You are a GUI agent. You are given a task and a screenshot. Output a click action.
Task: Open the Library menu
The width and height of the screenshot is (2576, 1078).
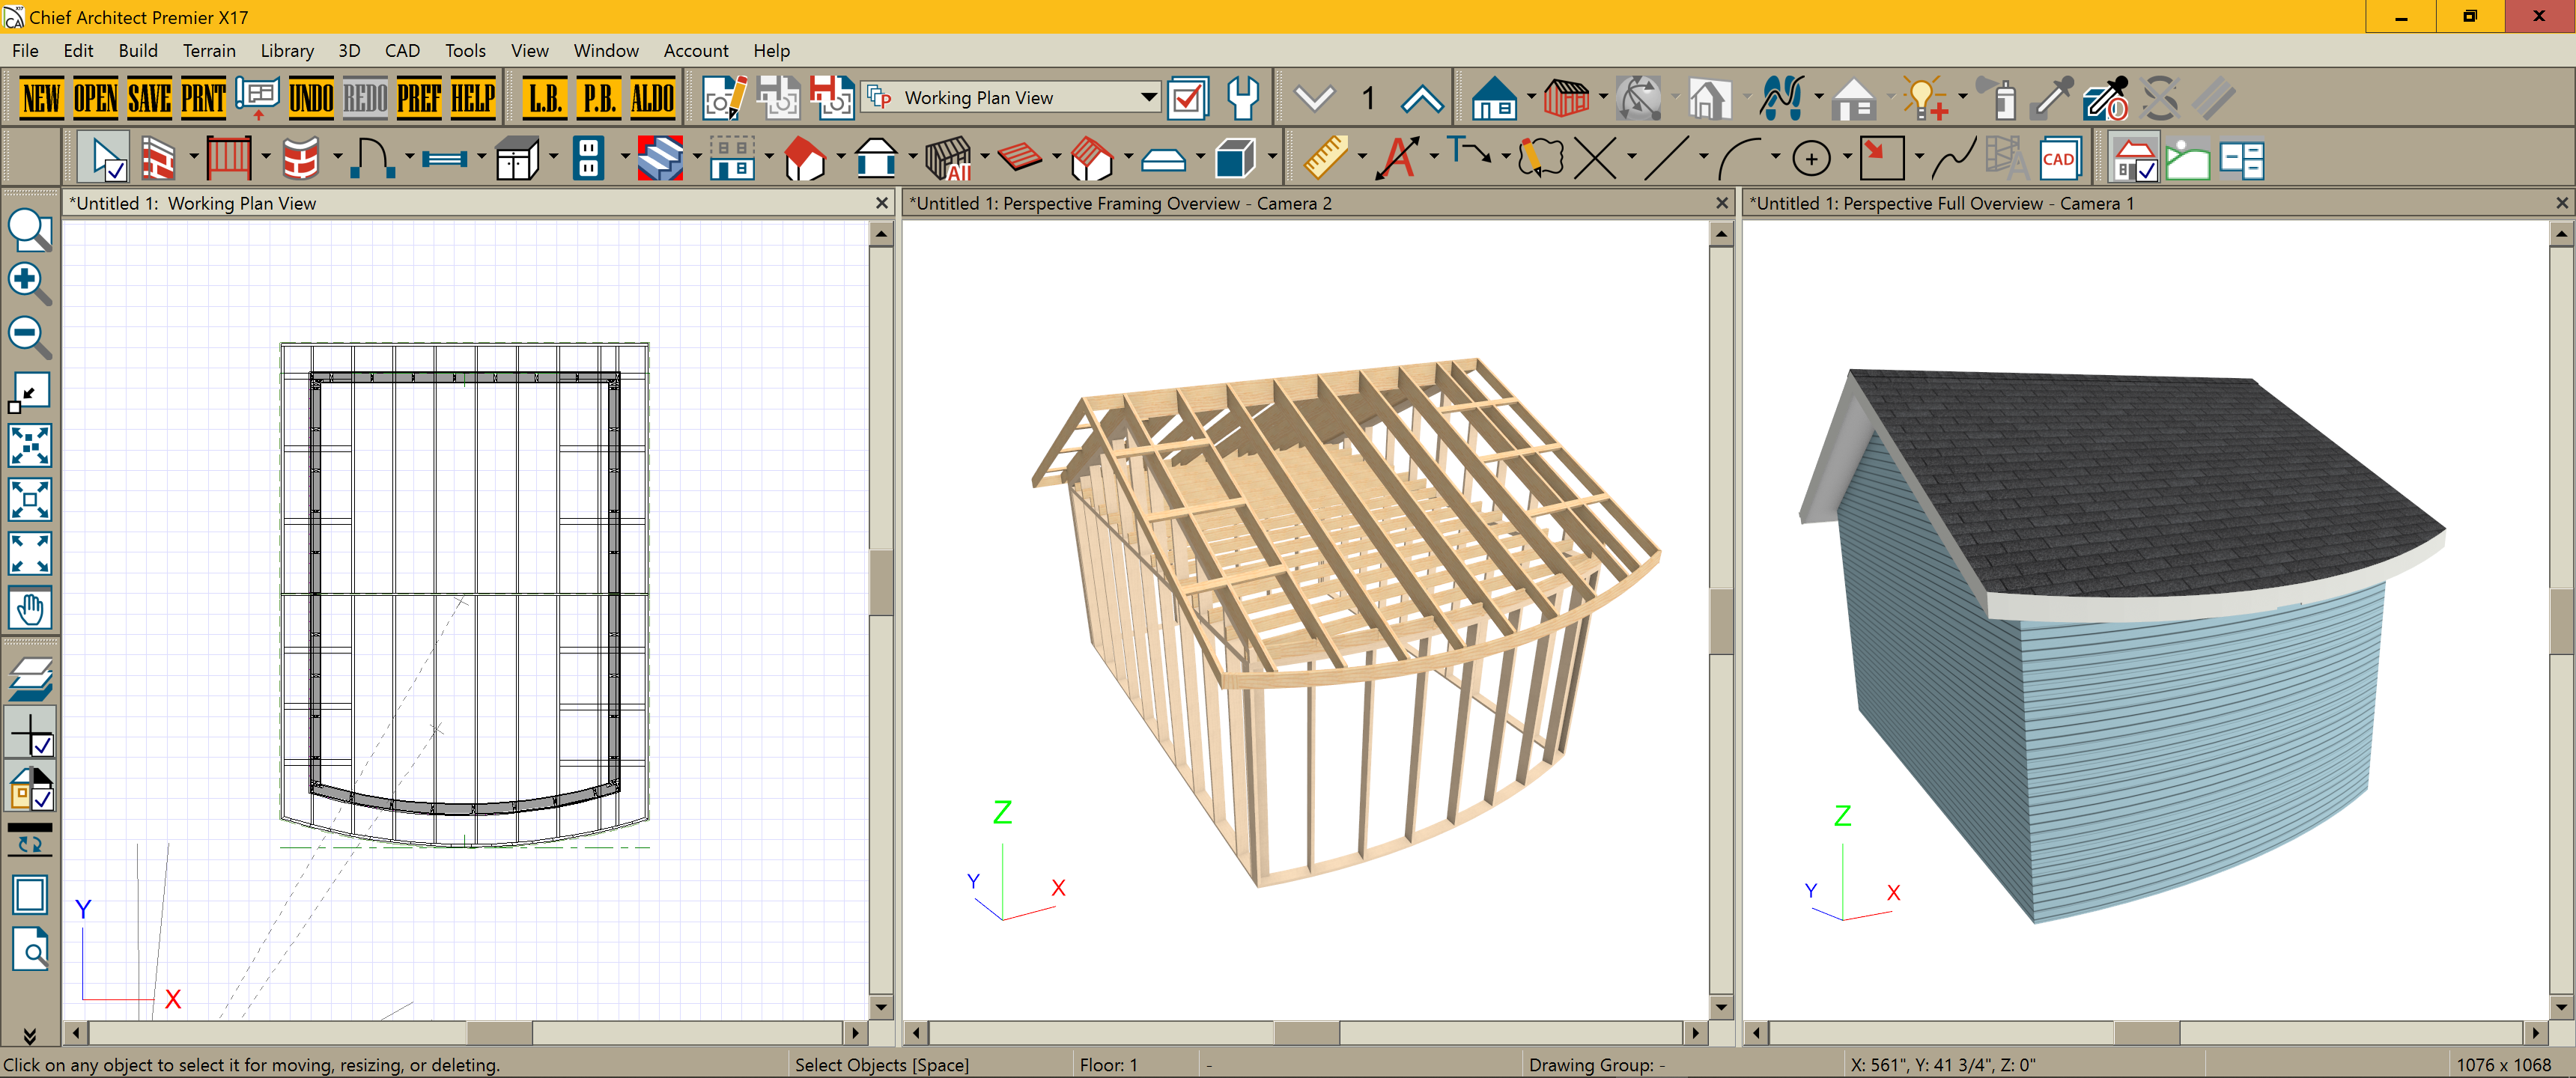tap(286, 51)
